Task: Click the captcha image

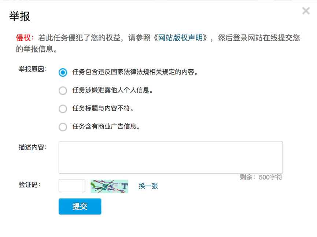Action: click(109, 186)
